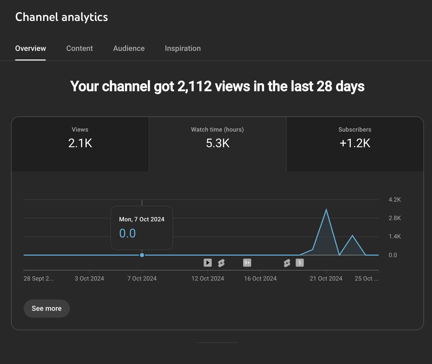Click the 2,112 views headline text
The height and width of the screenshot is (364, 432).
point(217,86)
